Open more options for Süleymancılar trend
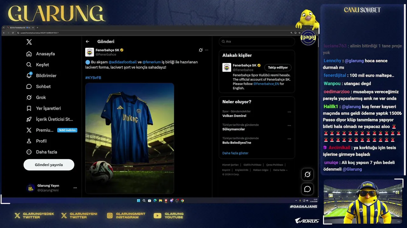Screen dimensions: 407x228 point(289,125)
